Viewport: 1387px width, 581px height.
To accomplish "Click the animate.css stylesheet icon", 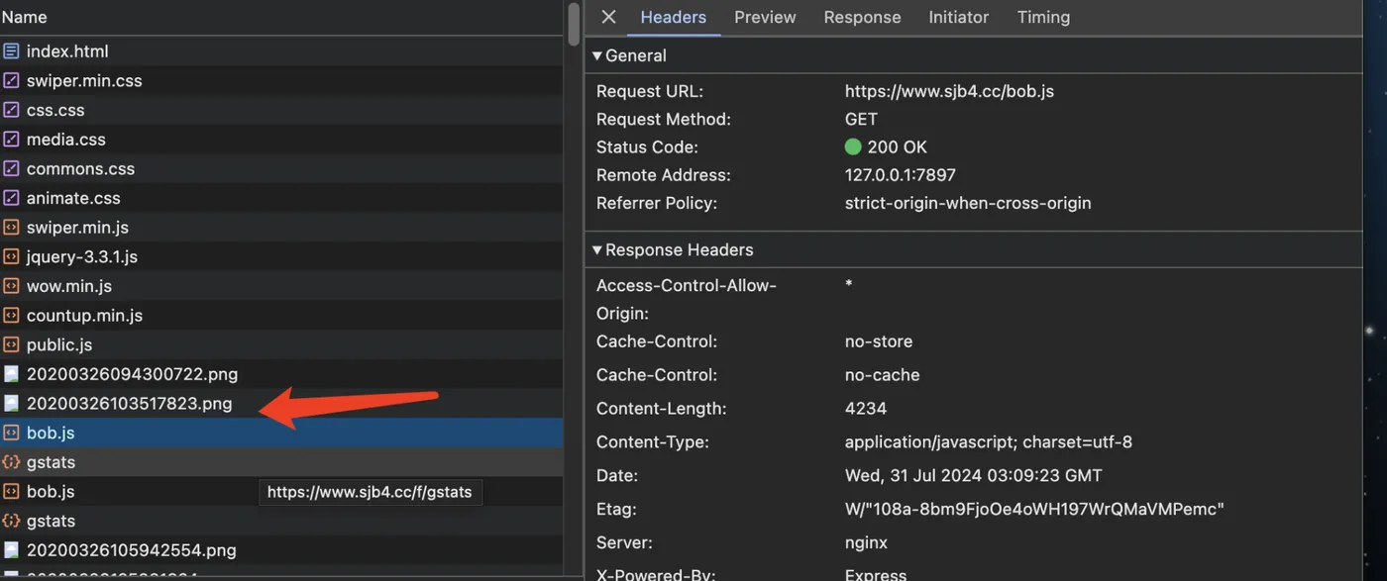I will coord(12,198).
